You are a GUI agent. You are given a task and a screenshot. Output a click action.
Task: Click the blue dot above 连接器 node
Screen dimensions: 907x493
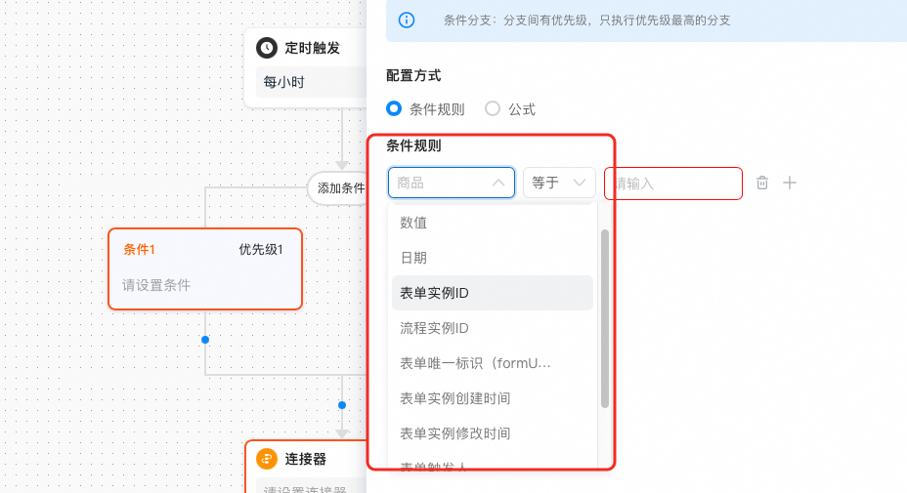(342, 404)
